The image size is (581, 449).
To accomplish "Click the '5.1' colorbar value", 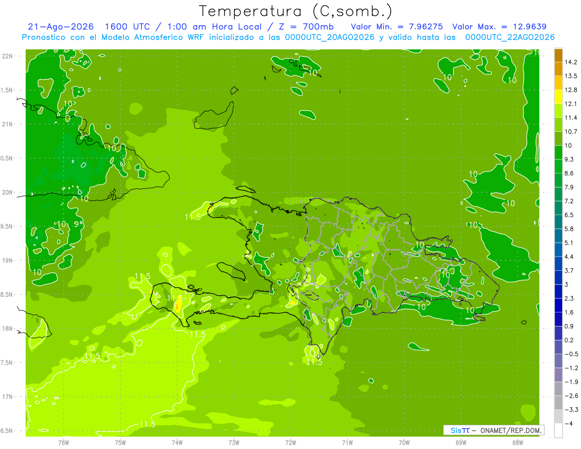I will [569, 243].
